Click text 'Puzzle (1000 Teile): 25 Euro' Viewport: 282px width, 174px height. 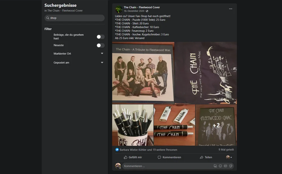149,20
